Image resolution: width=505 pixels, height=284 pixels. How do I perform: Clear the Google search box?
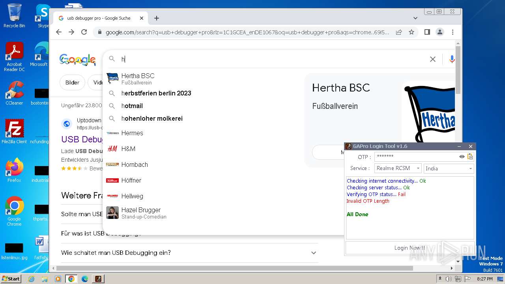point(433,59)
